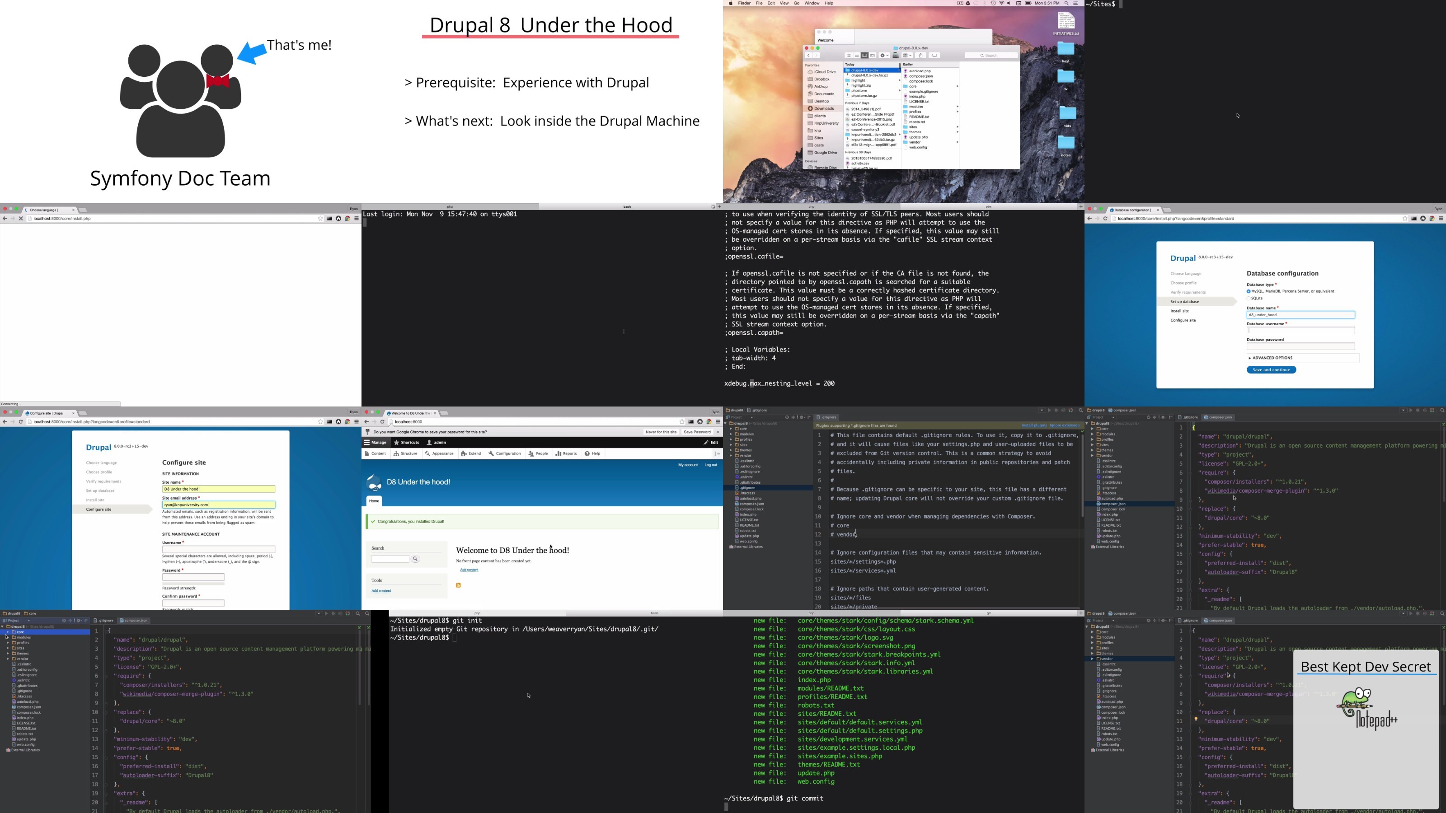Switch to the git terminal tab
This screenshot has width=1446, height=813.
[x=989, y=613]
